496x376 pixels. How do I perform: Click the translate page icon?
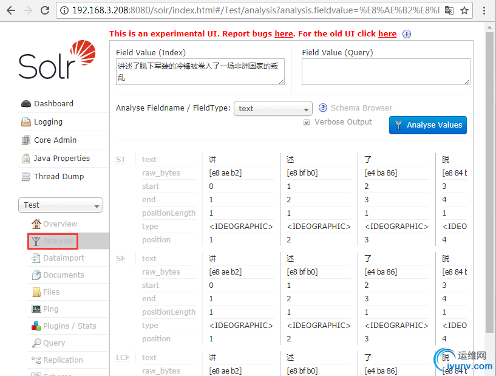click(449, 10)
